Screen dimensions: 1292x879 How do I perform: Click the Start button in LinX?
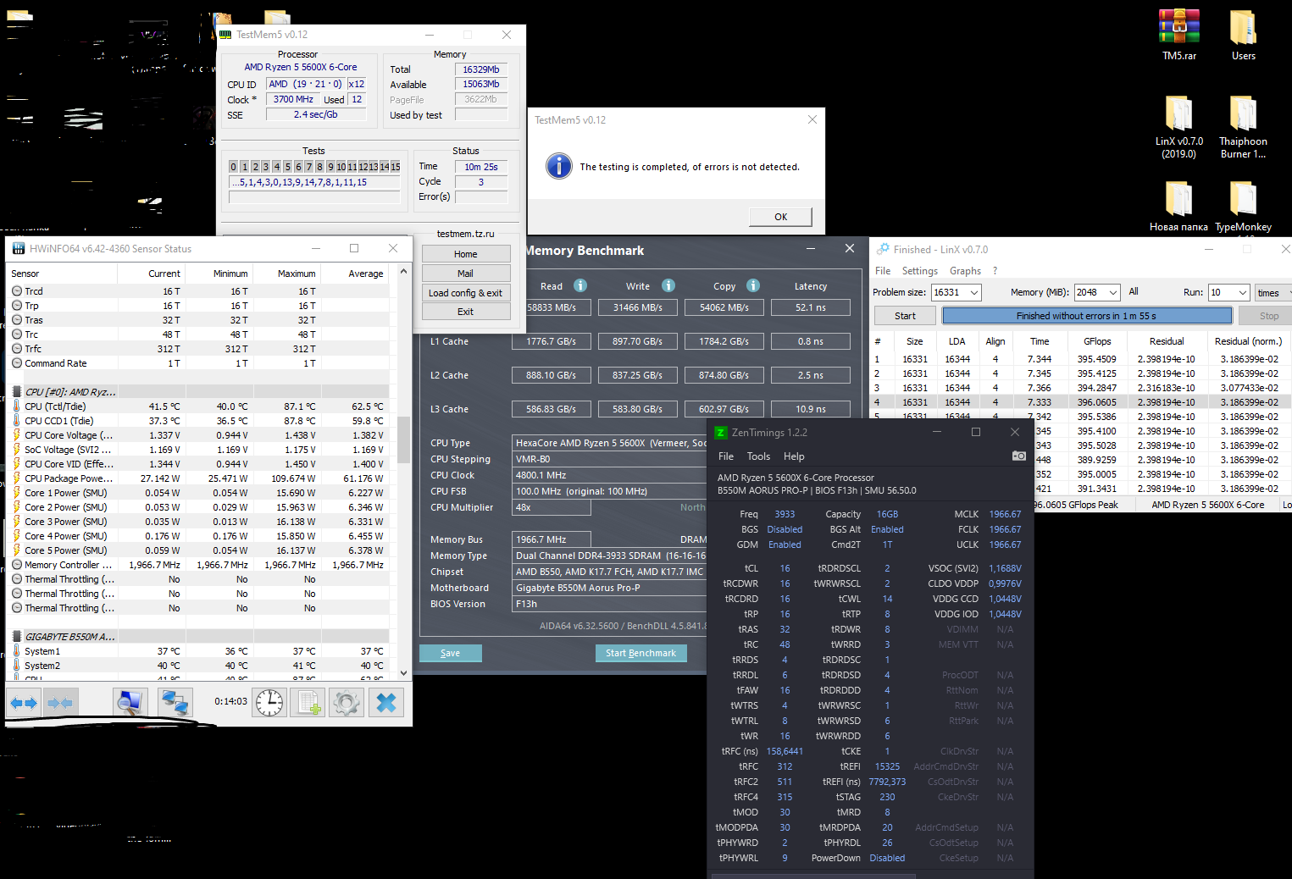[905, 316]
